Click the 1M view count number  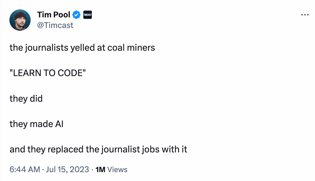coord(100,170)
